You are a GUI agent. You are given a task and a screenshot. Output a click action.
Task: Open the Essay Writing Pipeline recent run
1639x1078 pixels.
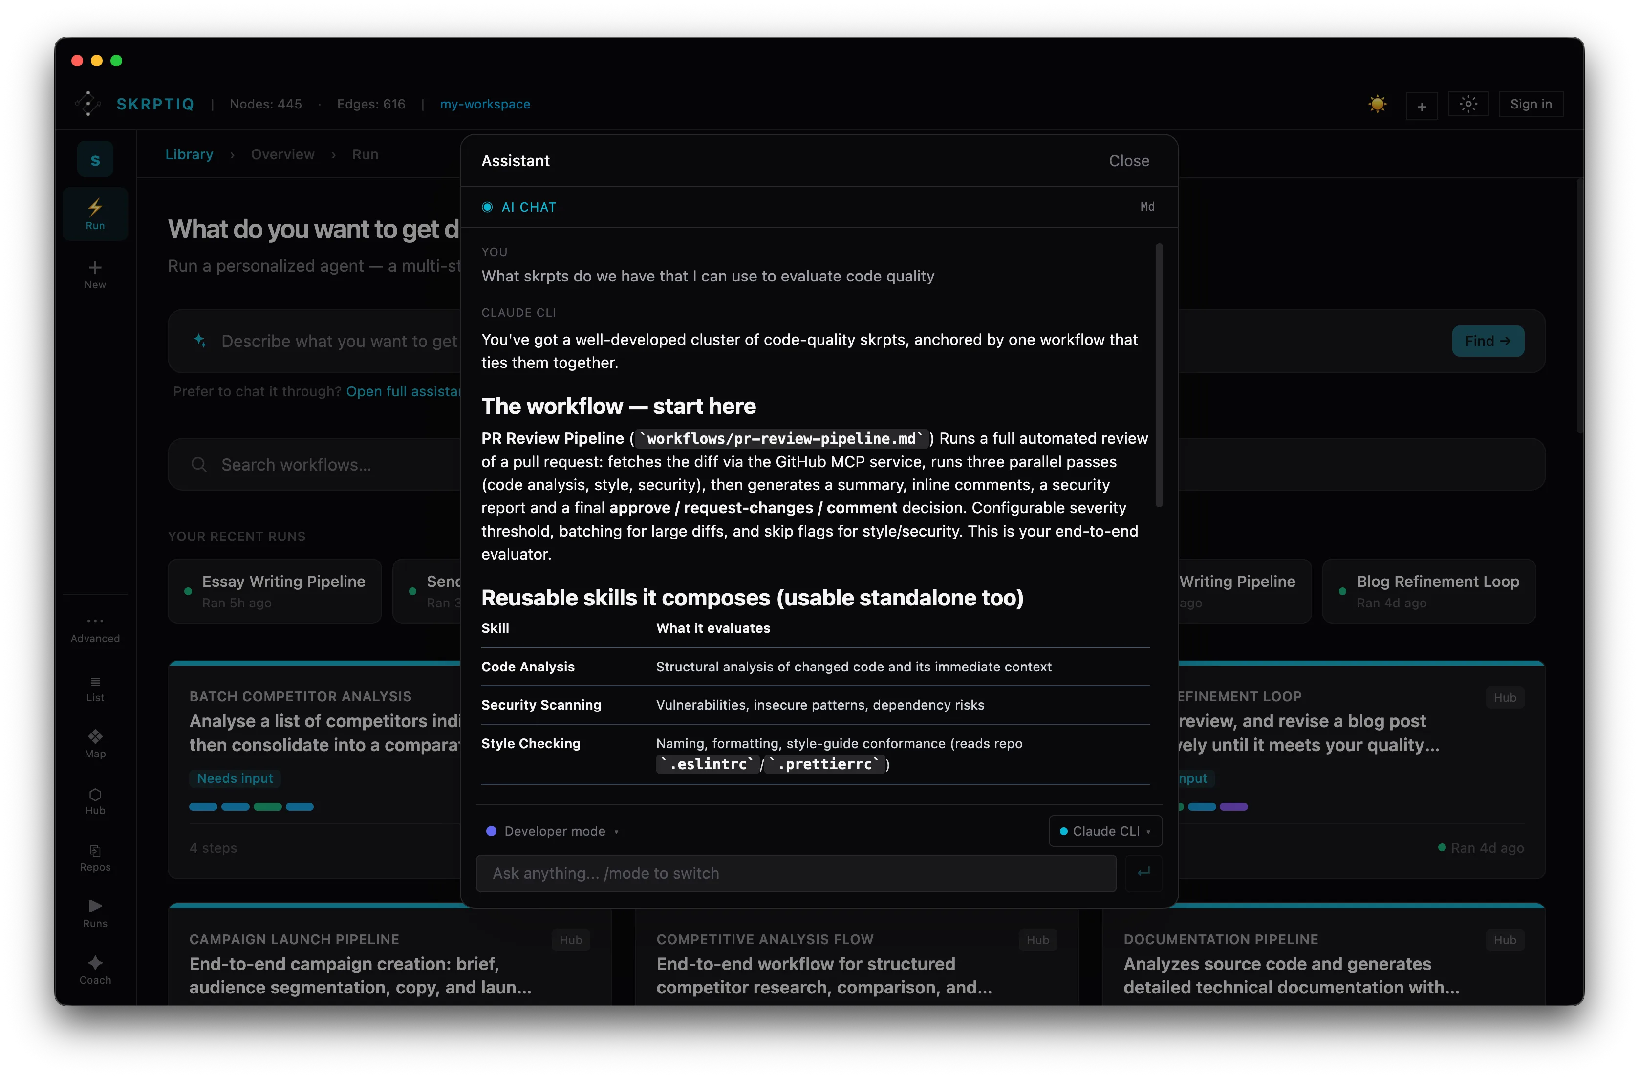[275, 591]
